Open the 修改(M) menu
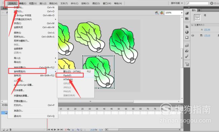The image size is (219, 132). click(53, 3)
